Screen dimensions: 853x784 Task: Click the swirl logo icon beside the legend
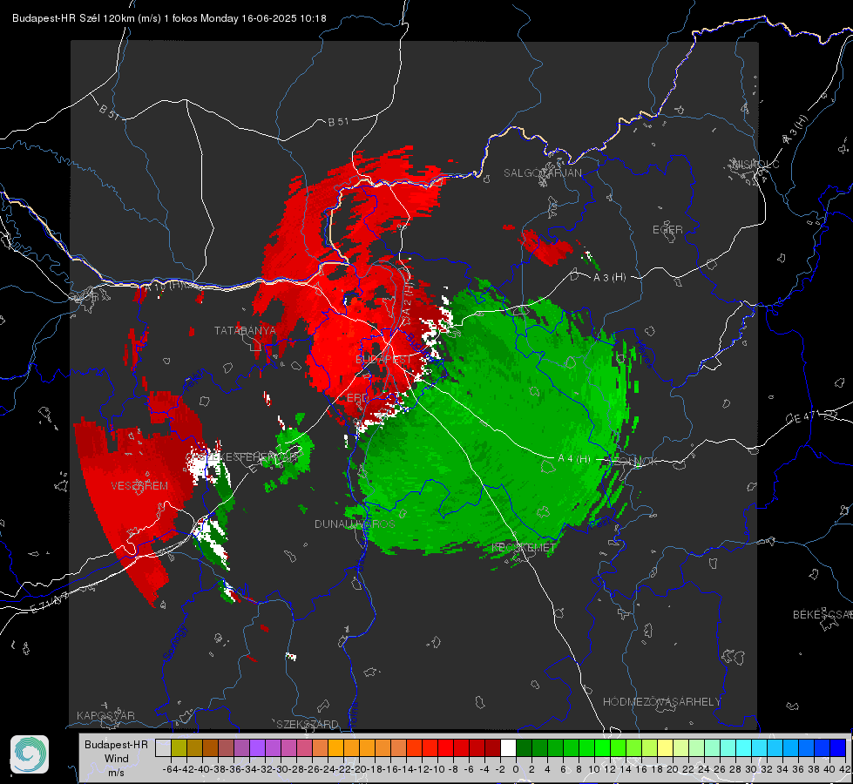pos(30,754)
